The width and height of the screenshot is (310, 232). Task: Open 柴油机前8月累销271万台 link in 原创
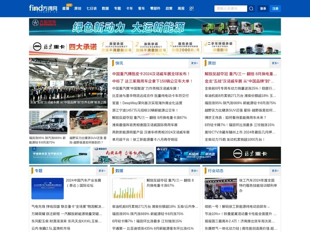pos(240,96)
